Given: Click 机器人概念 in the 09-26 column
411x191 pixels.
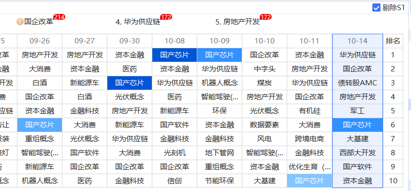Looking at the screenshot, I should (x=40, y=181).
